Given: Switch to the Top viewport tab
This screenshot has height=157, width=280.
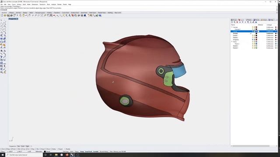Looking at the screenshot, I should pos(18,147).
